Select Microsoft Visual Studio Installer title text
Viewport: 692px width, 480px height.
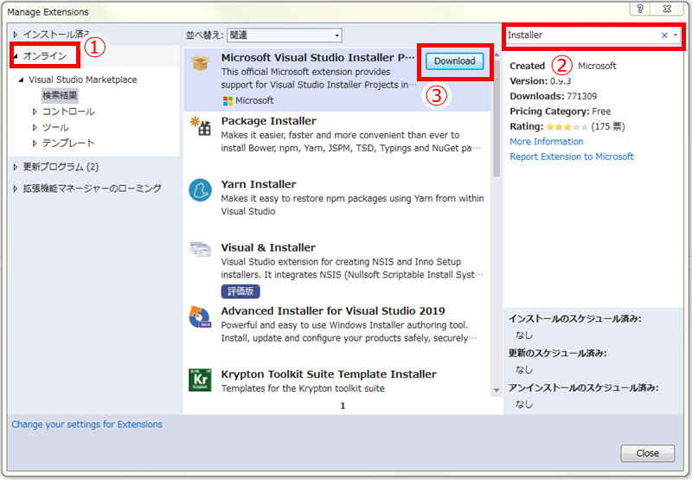317,58
